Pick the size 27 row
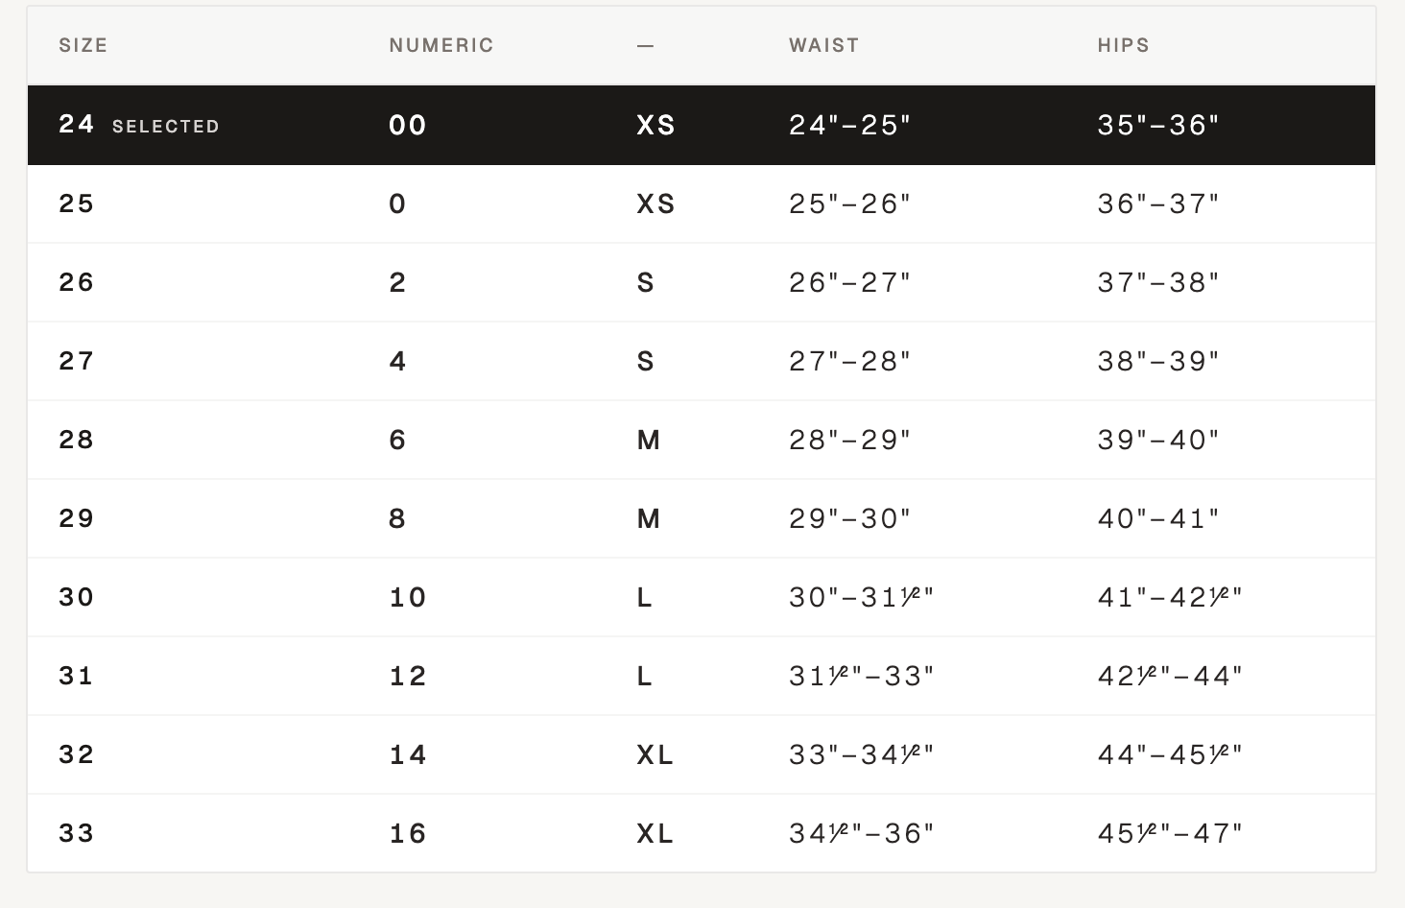Image resolution: width=1405 pixels, height=908 pixels. pos(702,361)
